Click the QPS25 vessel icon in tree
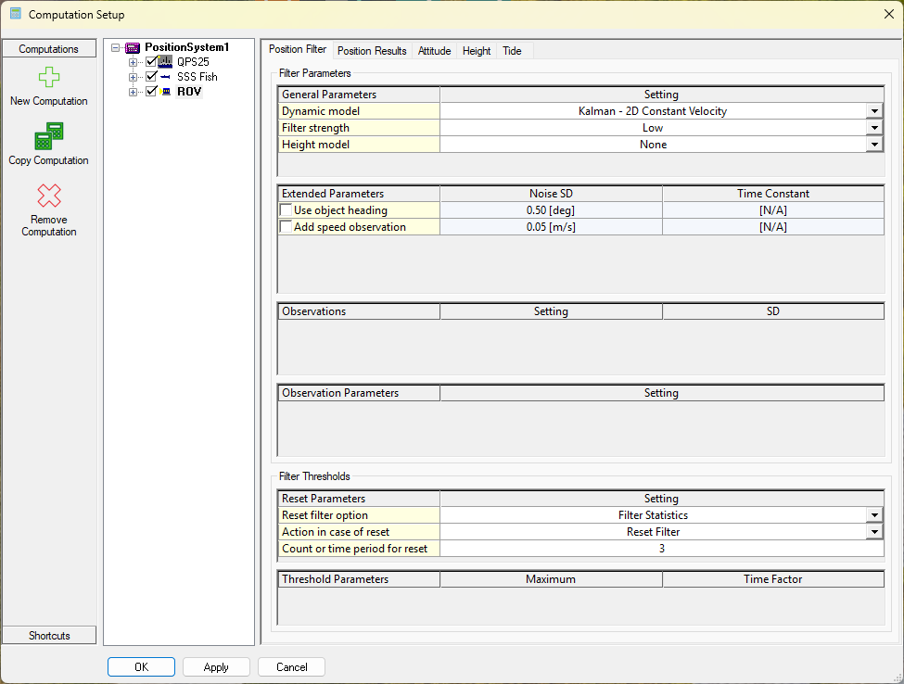This screenshot has width=904, height=684. point(166,62)
